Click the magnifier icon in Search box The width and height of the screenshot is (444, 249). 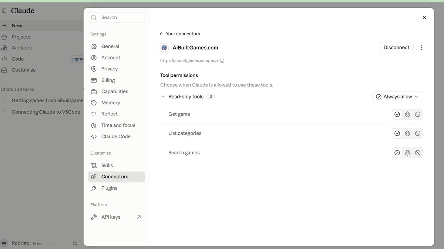click(94, 17)
